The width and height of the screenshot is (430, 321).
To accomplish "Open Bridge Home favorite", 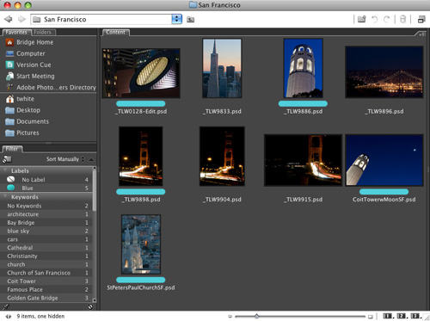I will click(x=34, y=42).
